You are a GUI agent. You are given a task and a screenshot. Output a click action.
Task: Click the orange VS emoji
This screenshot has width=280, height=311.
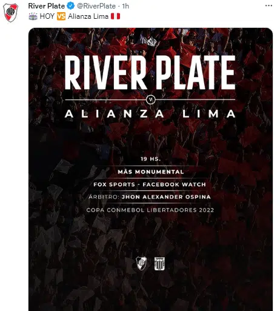coord(61,16)
